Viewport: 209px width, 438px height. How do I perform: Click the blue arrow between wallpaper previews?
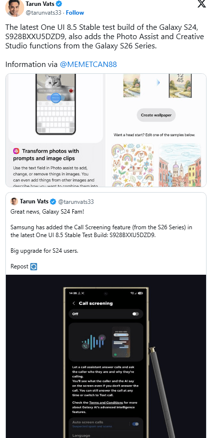[159, 83]
